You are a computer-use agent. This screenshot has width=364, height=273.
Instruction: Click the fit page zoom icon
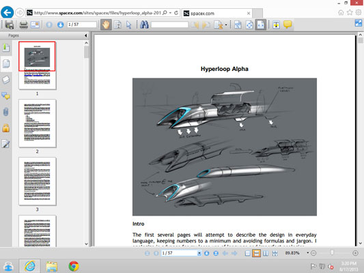pos(249,25)
